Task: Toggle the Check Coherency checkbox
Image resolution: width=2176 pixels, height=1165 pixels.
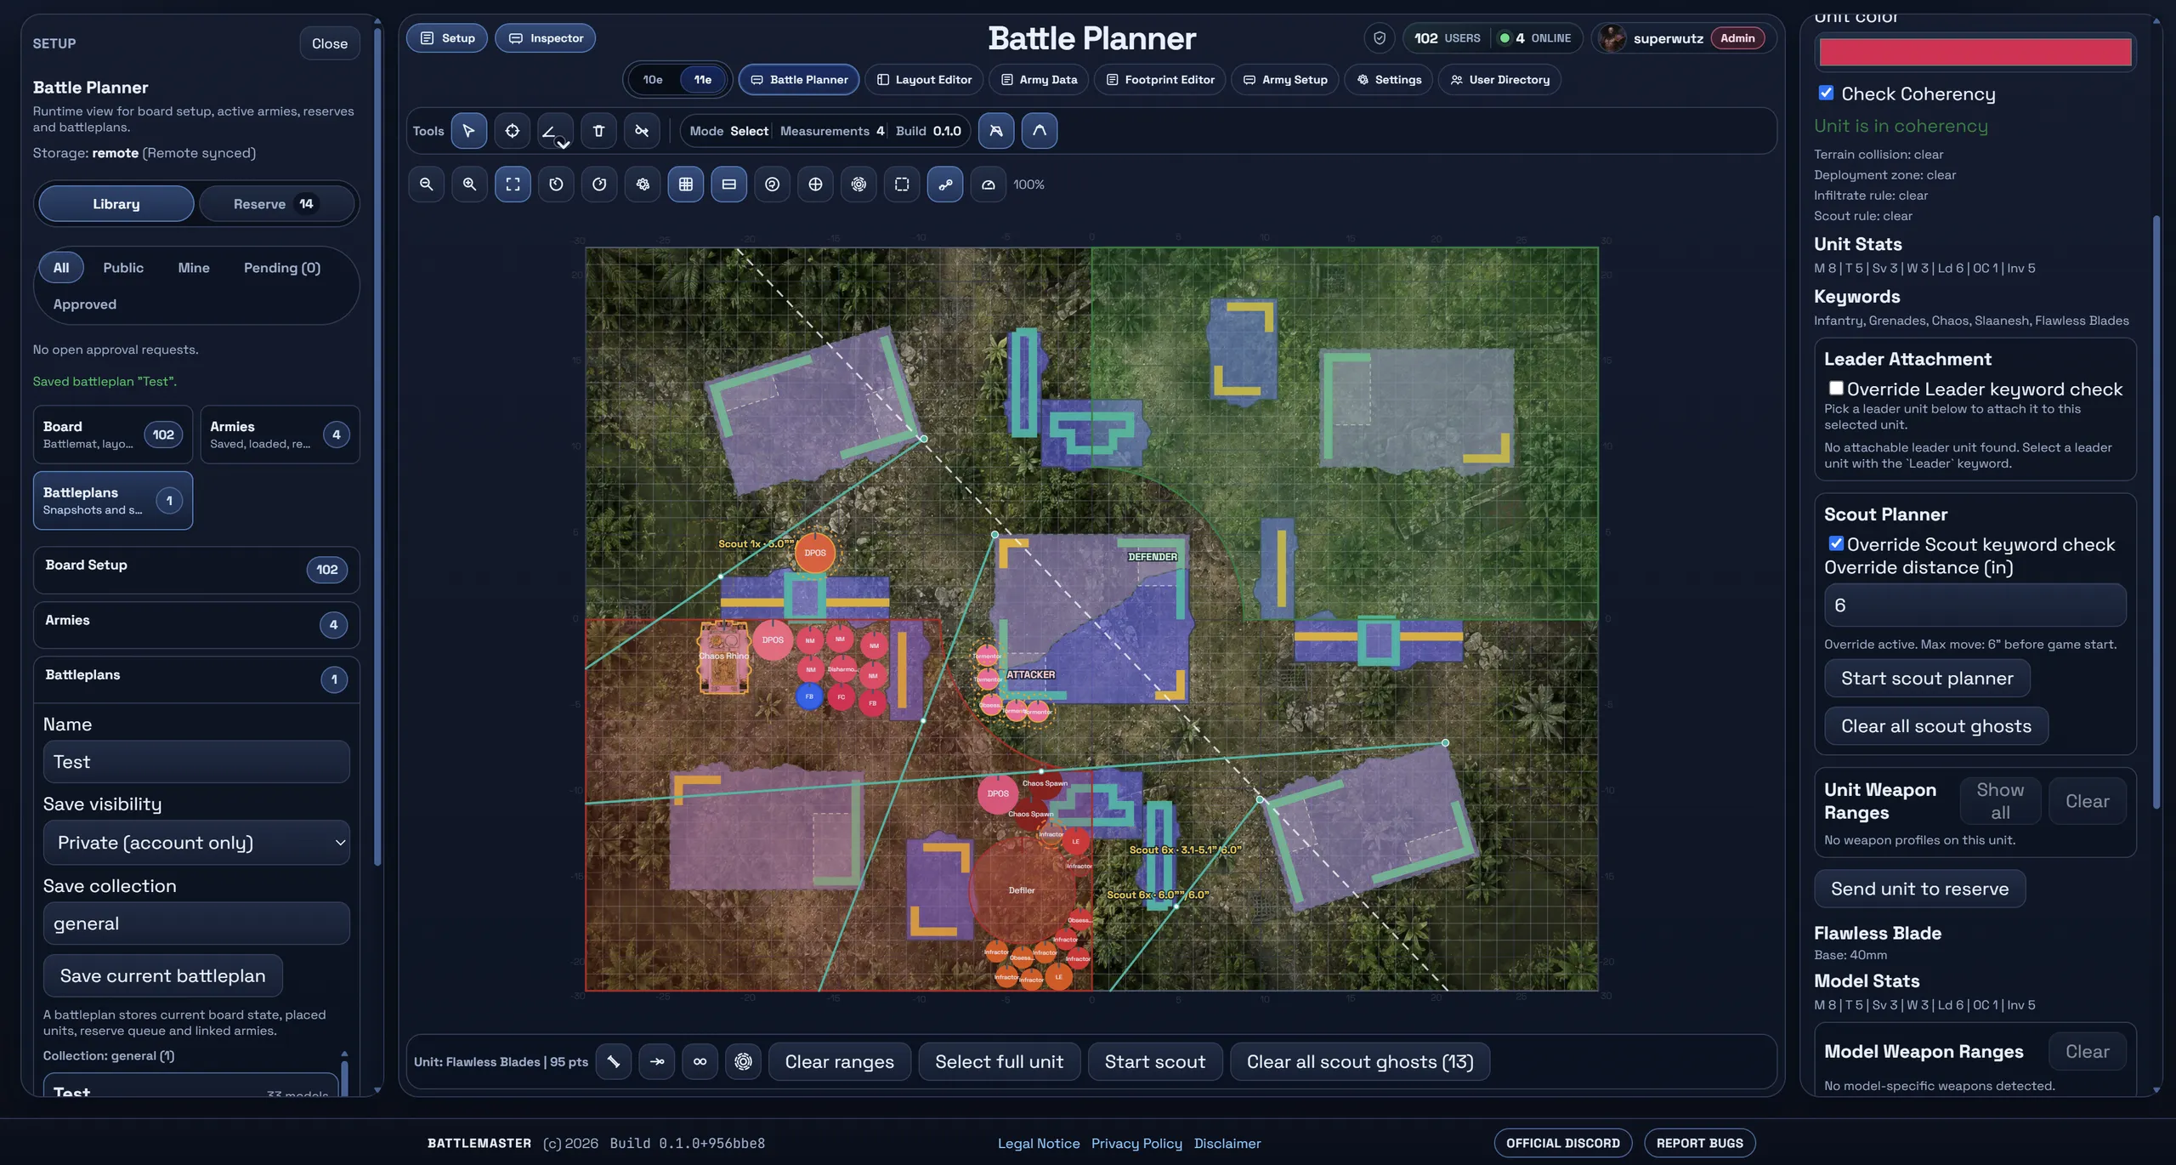Action: (1826, 93)
